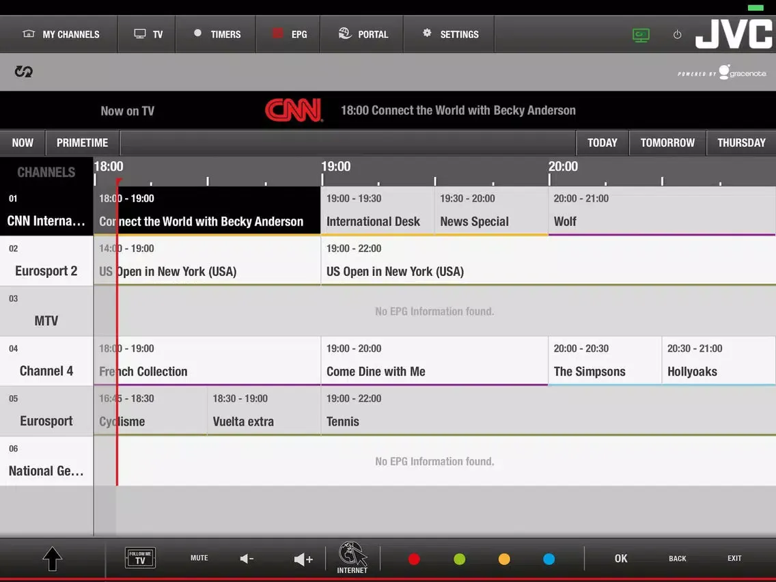The image size is (776, 582).
Task: Select Hollyoaks at 20:30
Action: (x=719, y=361)
